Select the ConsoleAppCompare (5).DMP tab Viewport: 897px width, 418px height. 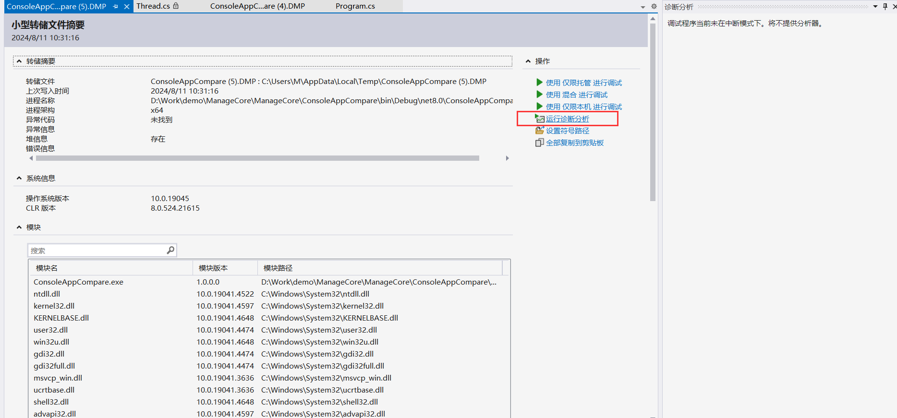pos(57,7)
